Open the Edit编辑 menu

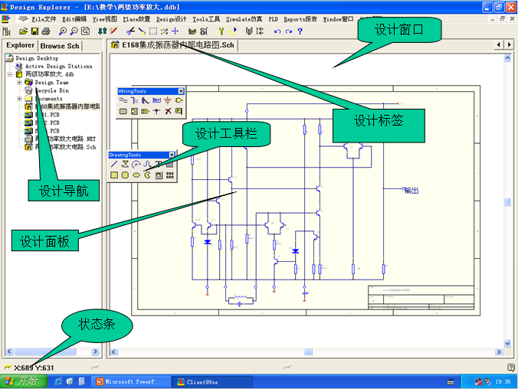74,19
